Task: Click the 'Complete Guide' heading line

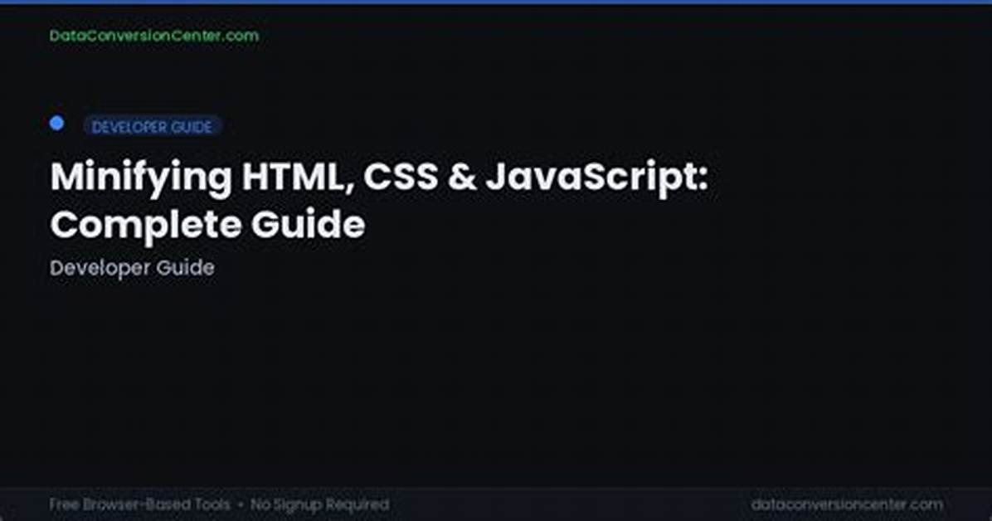Action: point(207,224)
